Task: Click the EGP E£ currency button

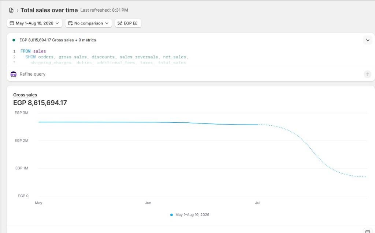Action: coord(128,23)
